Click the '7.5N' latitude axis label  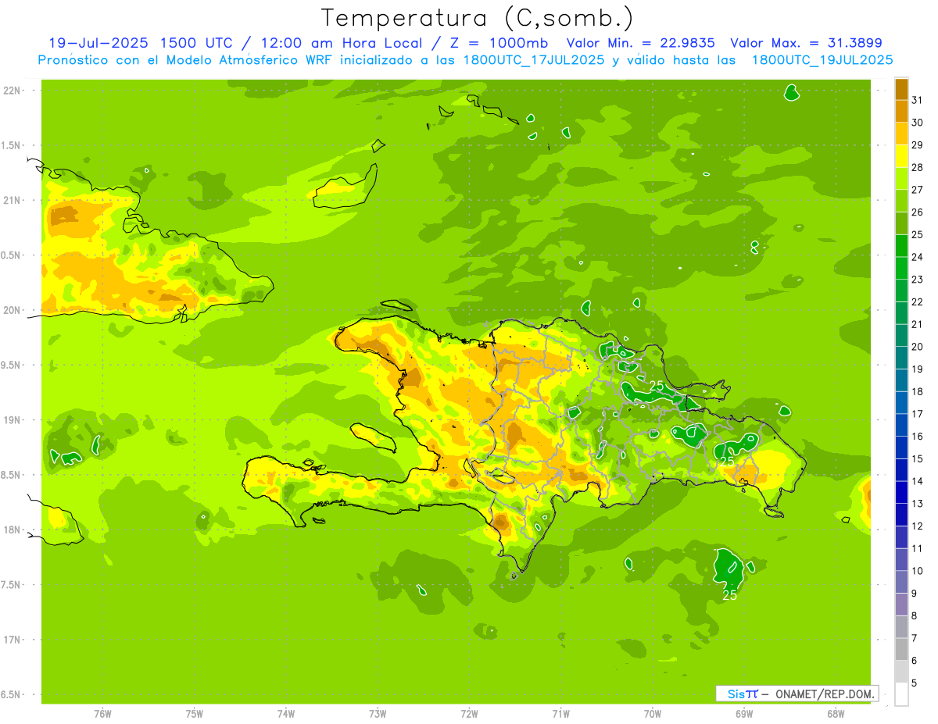[x=10, y=585]
